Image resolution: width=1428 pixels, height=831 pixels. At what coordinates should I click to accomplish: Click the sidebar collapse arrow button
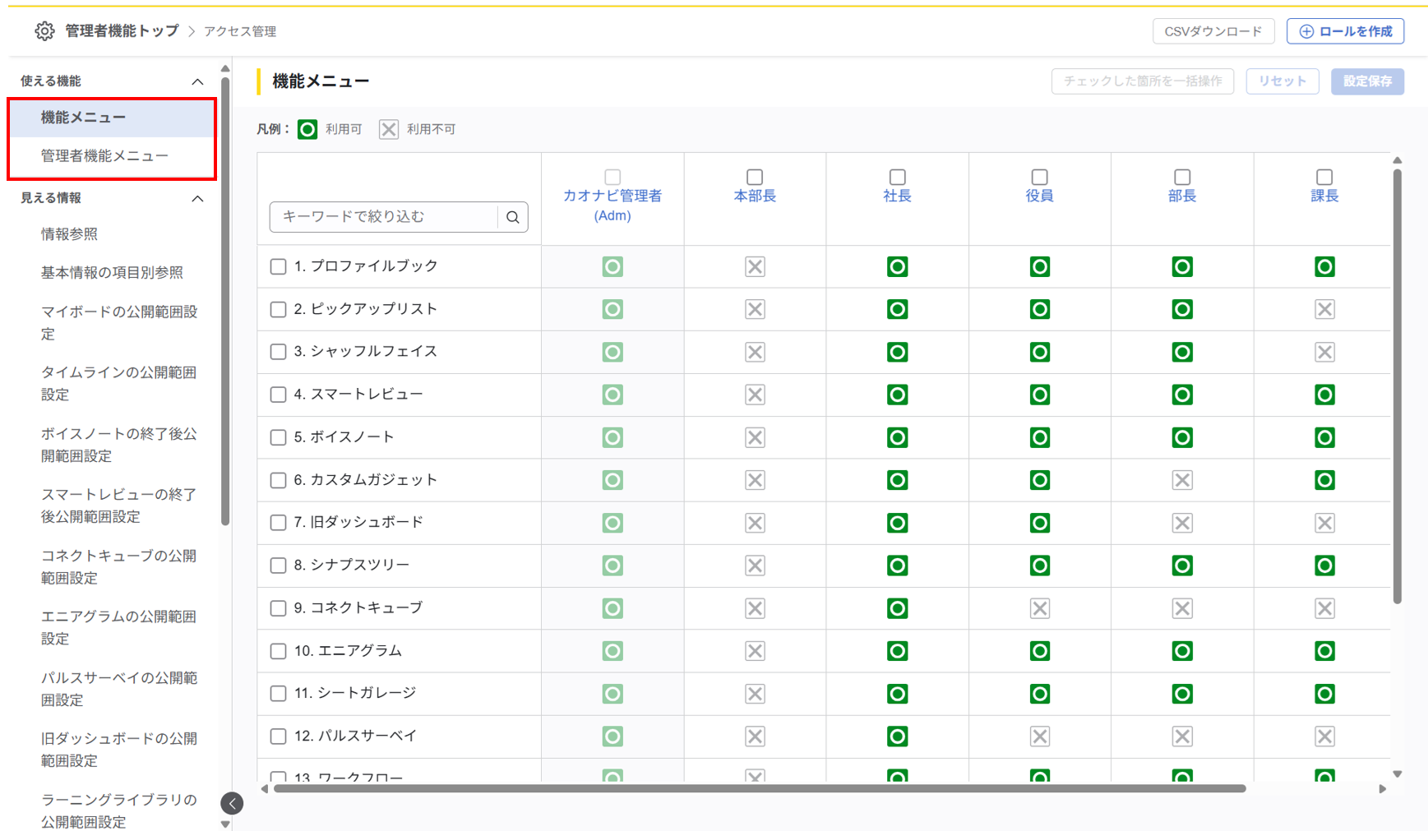(x=232, y=803)
